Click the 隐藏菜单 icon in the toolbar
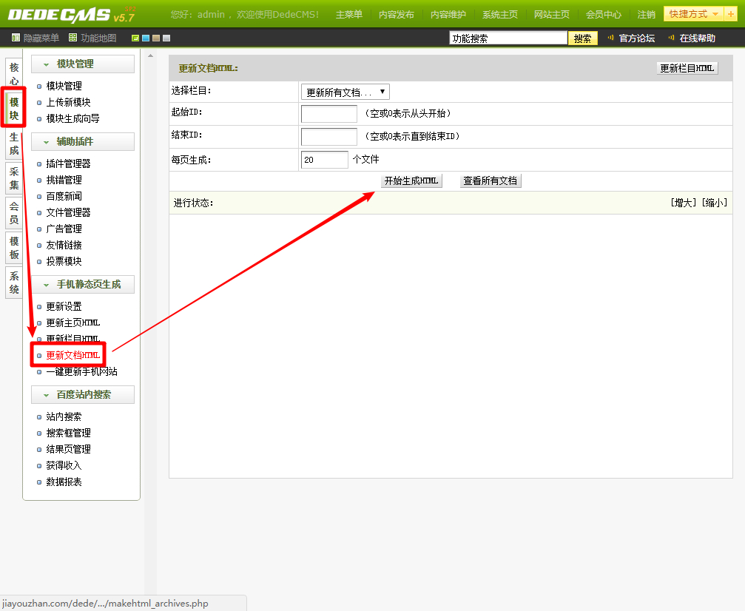Image resolution: width=745 pixels, height=611 pixels. pos(16,38)
